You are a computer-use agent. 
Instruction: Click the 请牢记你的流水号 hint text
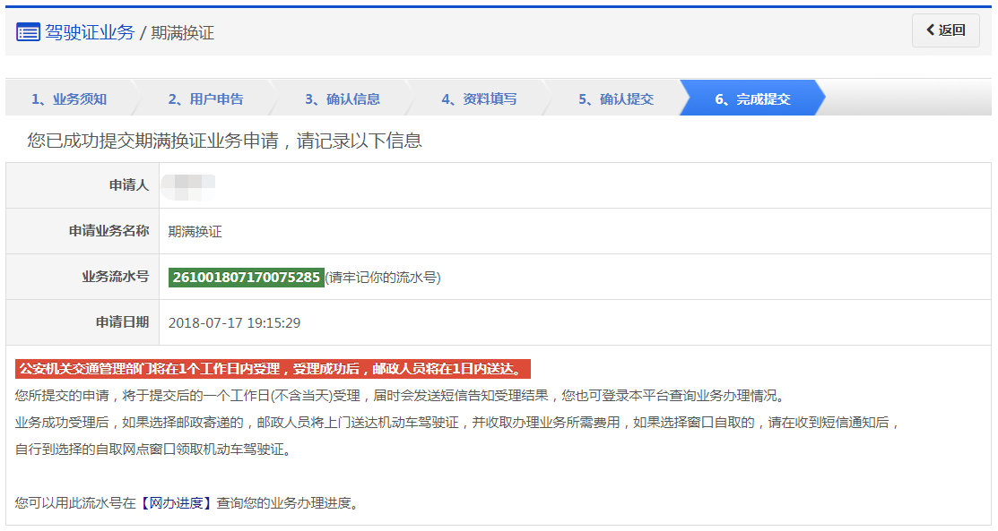[383, 278]
